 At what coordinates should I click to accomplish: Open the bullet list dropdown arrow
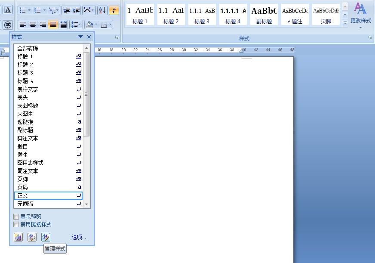pos(29,10)
